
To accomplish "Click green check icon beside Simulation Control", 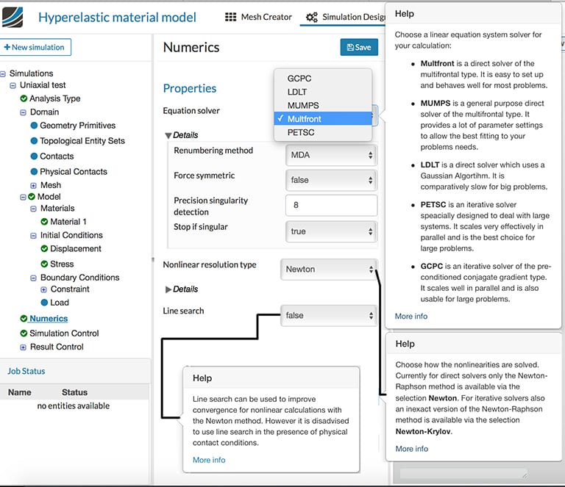I will click(x=24, y=333).
